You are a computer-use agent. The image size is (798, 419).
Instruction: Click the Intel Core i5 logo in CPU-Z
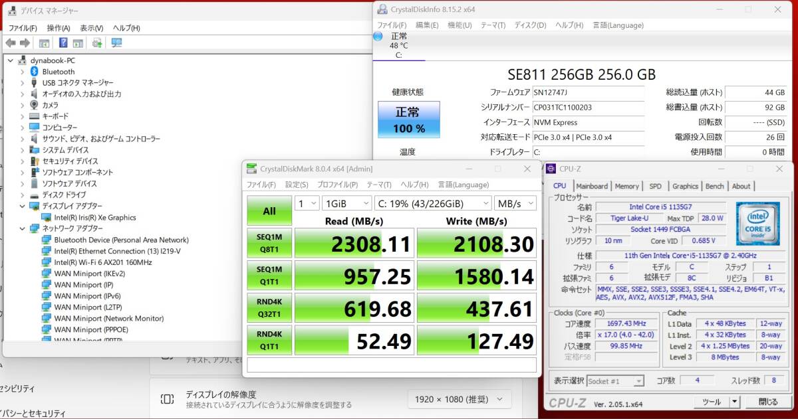pyautogui.click(x=757, y=224)
